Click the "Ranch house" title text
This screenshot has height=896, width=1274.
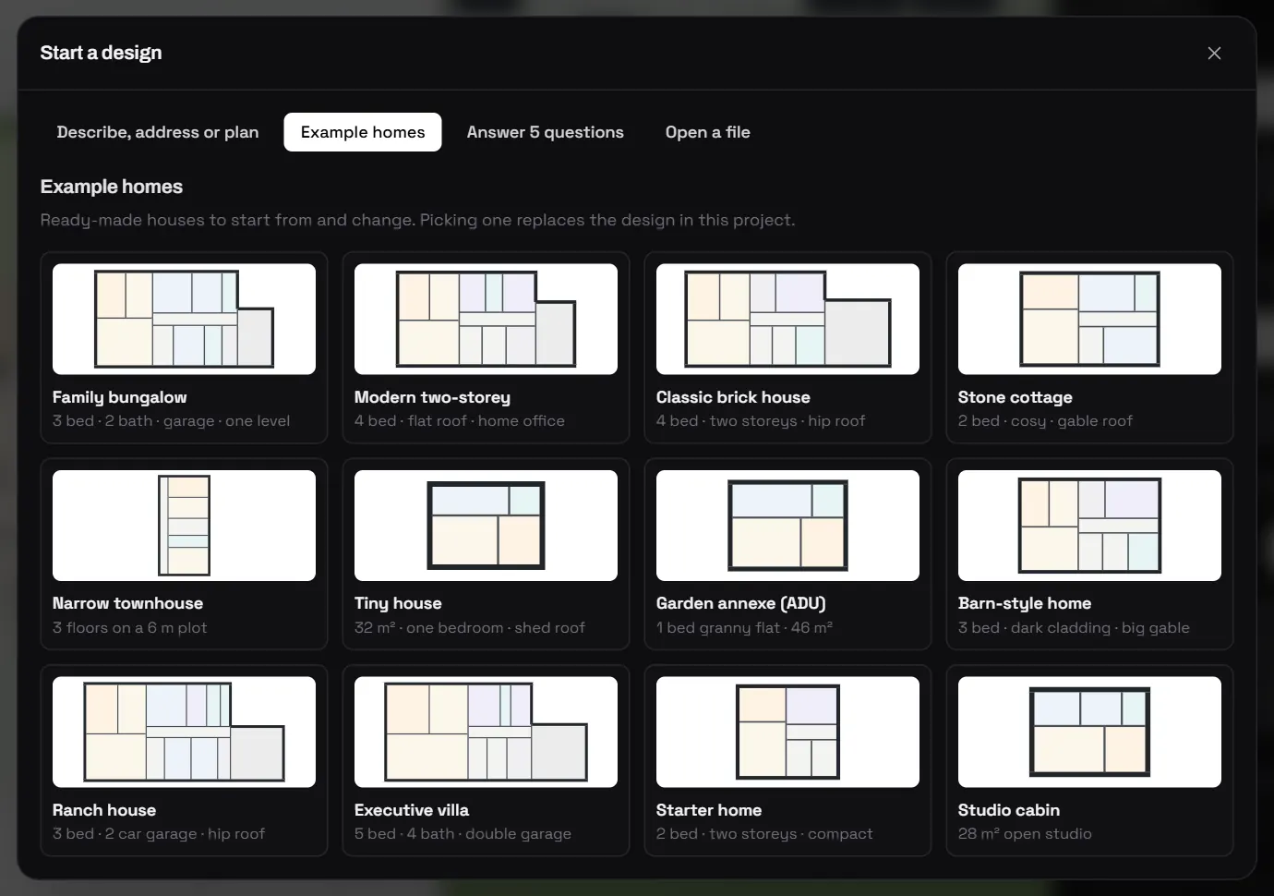coord(104,810)
